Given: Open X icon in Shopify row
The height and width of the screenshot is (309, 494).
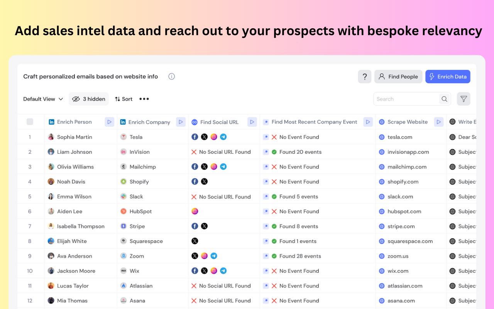Looking at the screenshot, I should (204, 181).
